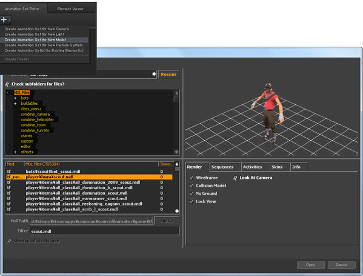Image resolution: width=363 pixels, height=276 pixels.
Task: Click the Full Path field
Action: click(92, 221)
